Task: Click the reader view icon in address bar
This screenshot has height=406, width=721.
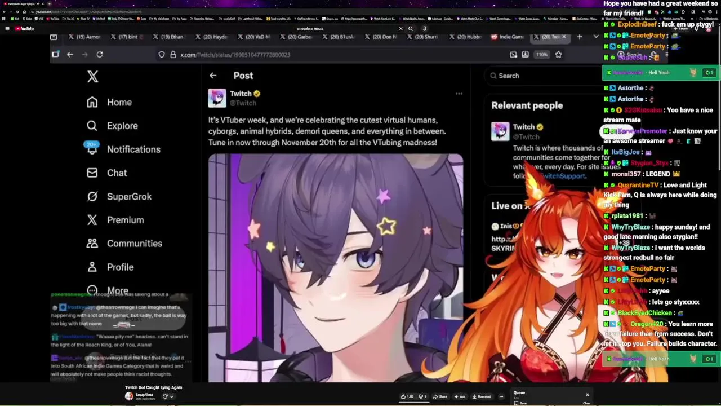Action: coord(513,55)
